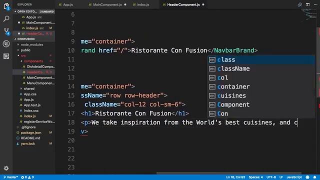This screenshot has height=180, width=320.
Task: Change indentation via Spaces: 4
Action: point(255,177)
